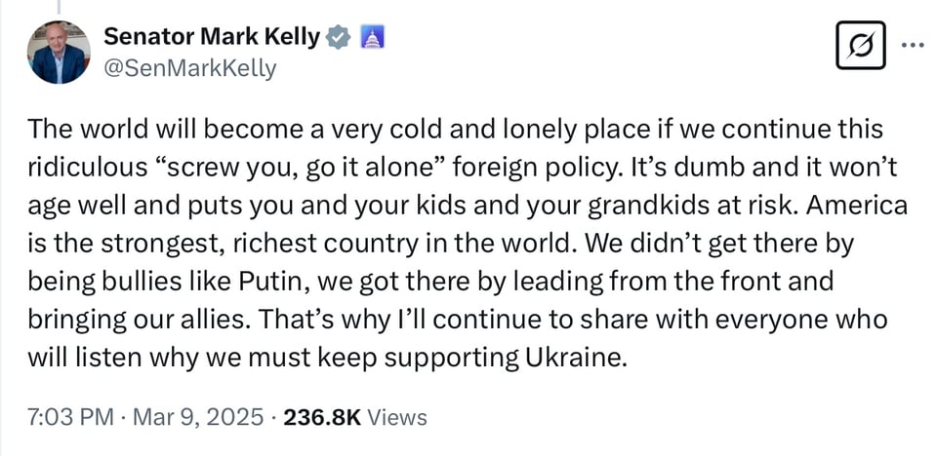This screenshot has width=937, height=456.
Task: Click the Views label
Action: coord(398,417)
